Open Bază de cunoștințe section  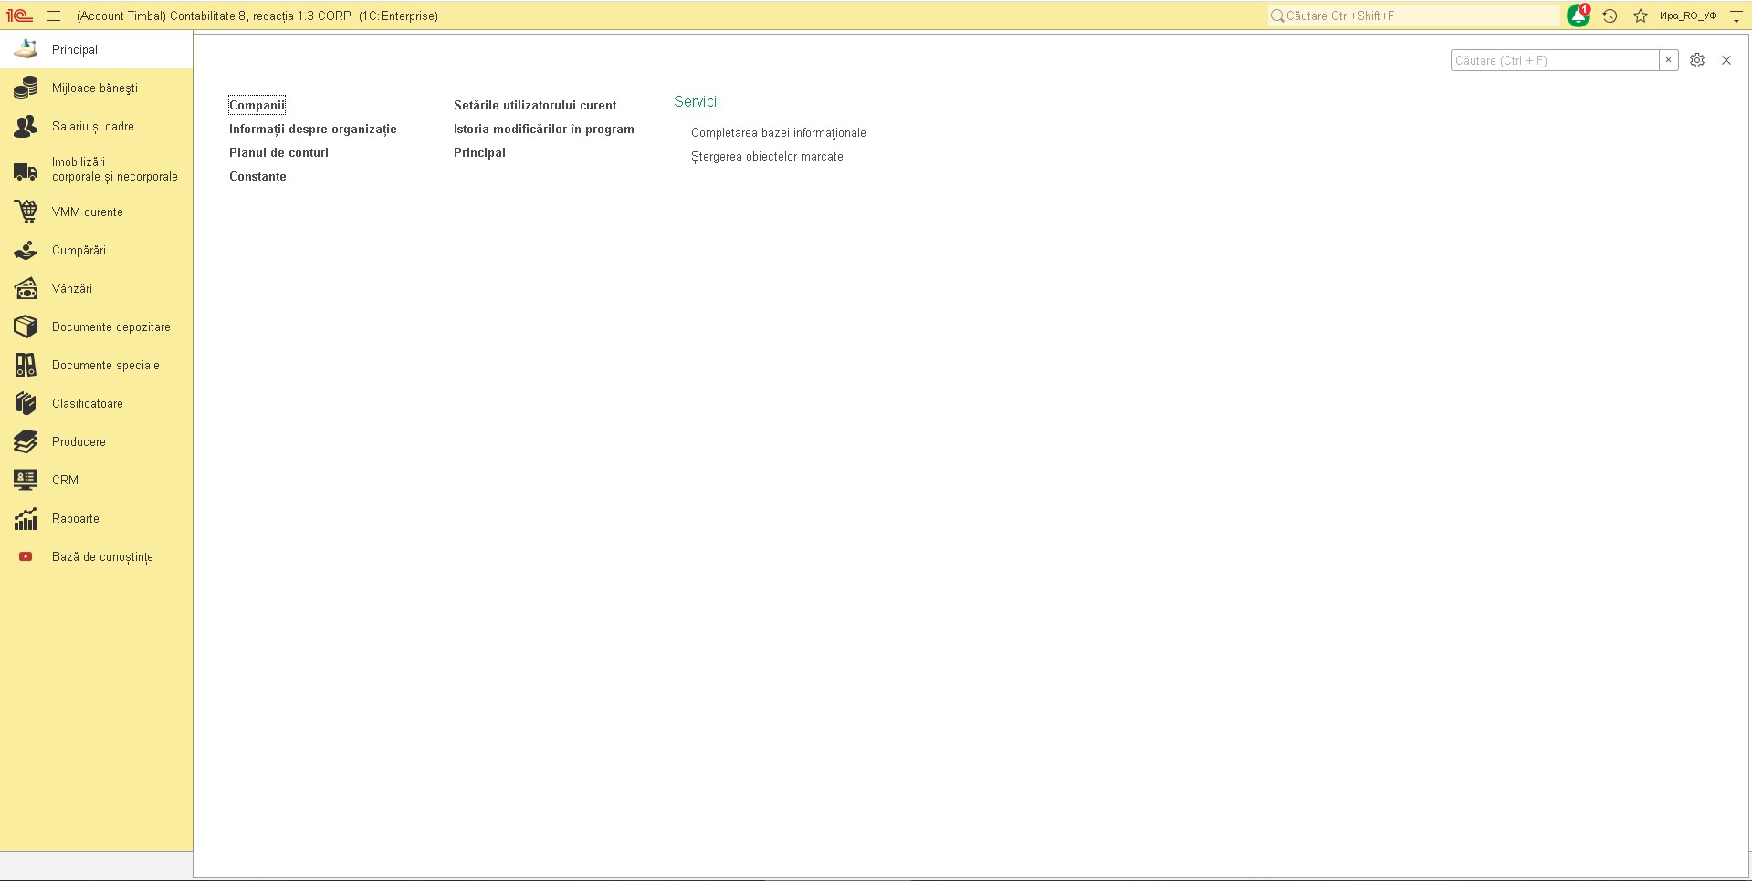(x=96, y=556)
